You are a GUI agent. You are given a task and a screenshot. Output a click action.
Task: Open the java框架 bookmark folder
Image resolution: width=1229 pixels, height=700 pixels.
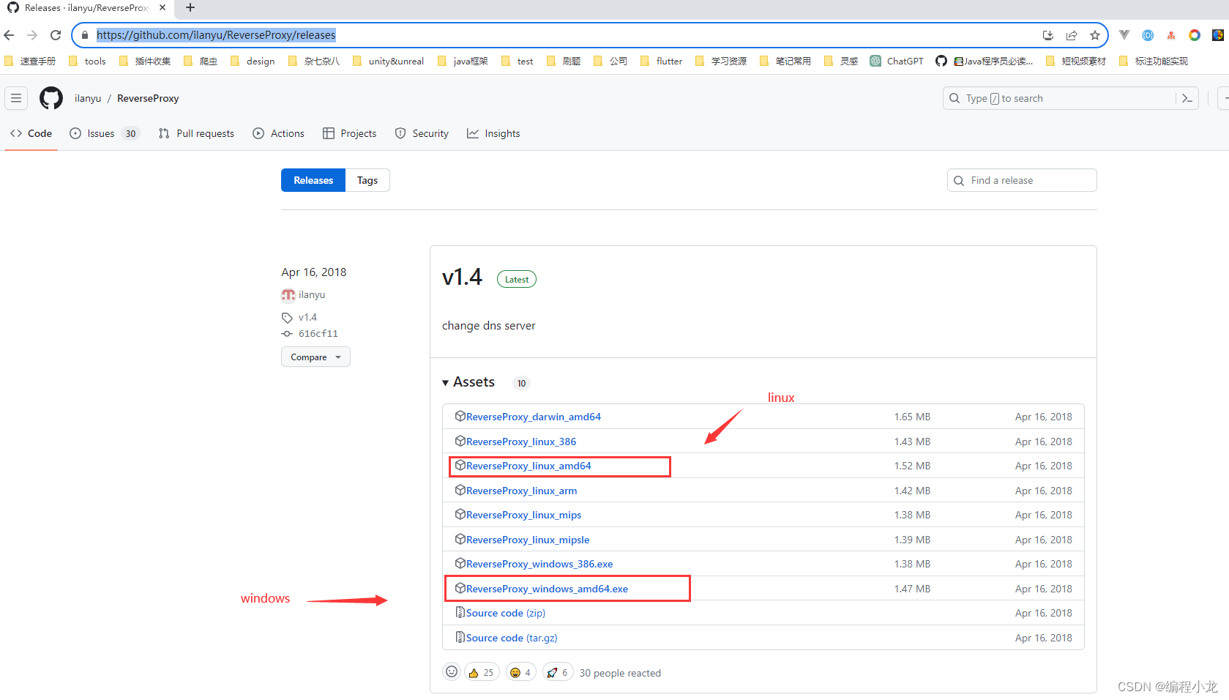click(463, 61)
